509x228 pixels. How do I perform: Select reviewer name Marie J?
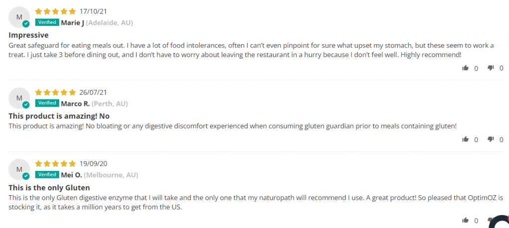tap(73, 23)
